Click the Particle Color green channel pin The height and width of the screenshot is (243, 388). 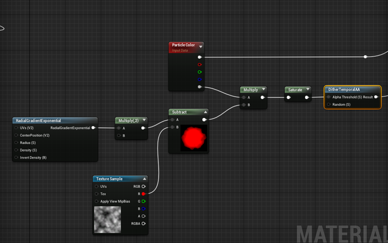pyautogui.click(x=200, y=72)
